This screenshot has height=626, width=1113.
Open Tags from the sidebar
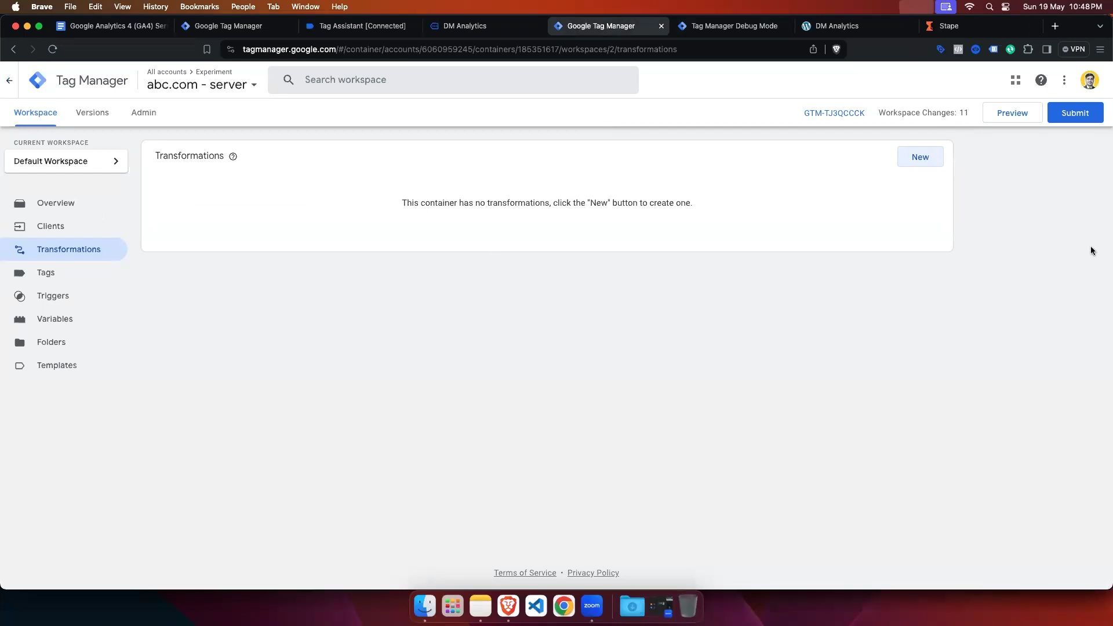pos(46,272)
